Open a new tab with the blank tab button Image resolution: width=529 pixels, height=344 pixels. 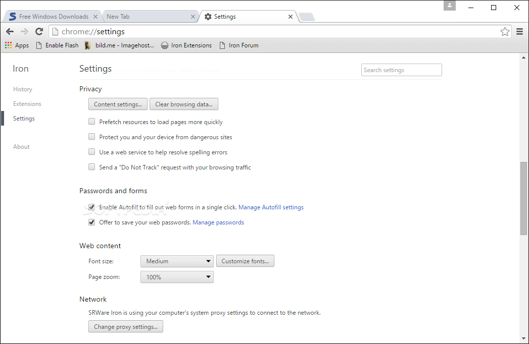pyautogui.click(x=306, y=17)
